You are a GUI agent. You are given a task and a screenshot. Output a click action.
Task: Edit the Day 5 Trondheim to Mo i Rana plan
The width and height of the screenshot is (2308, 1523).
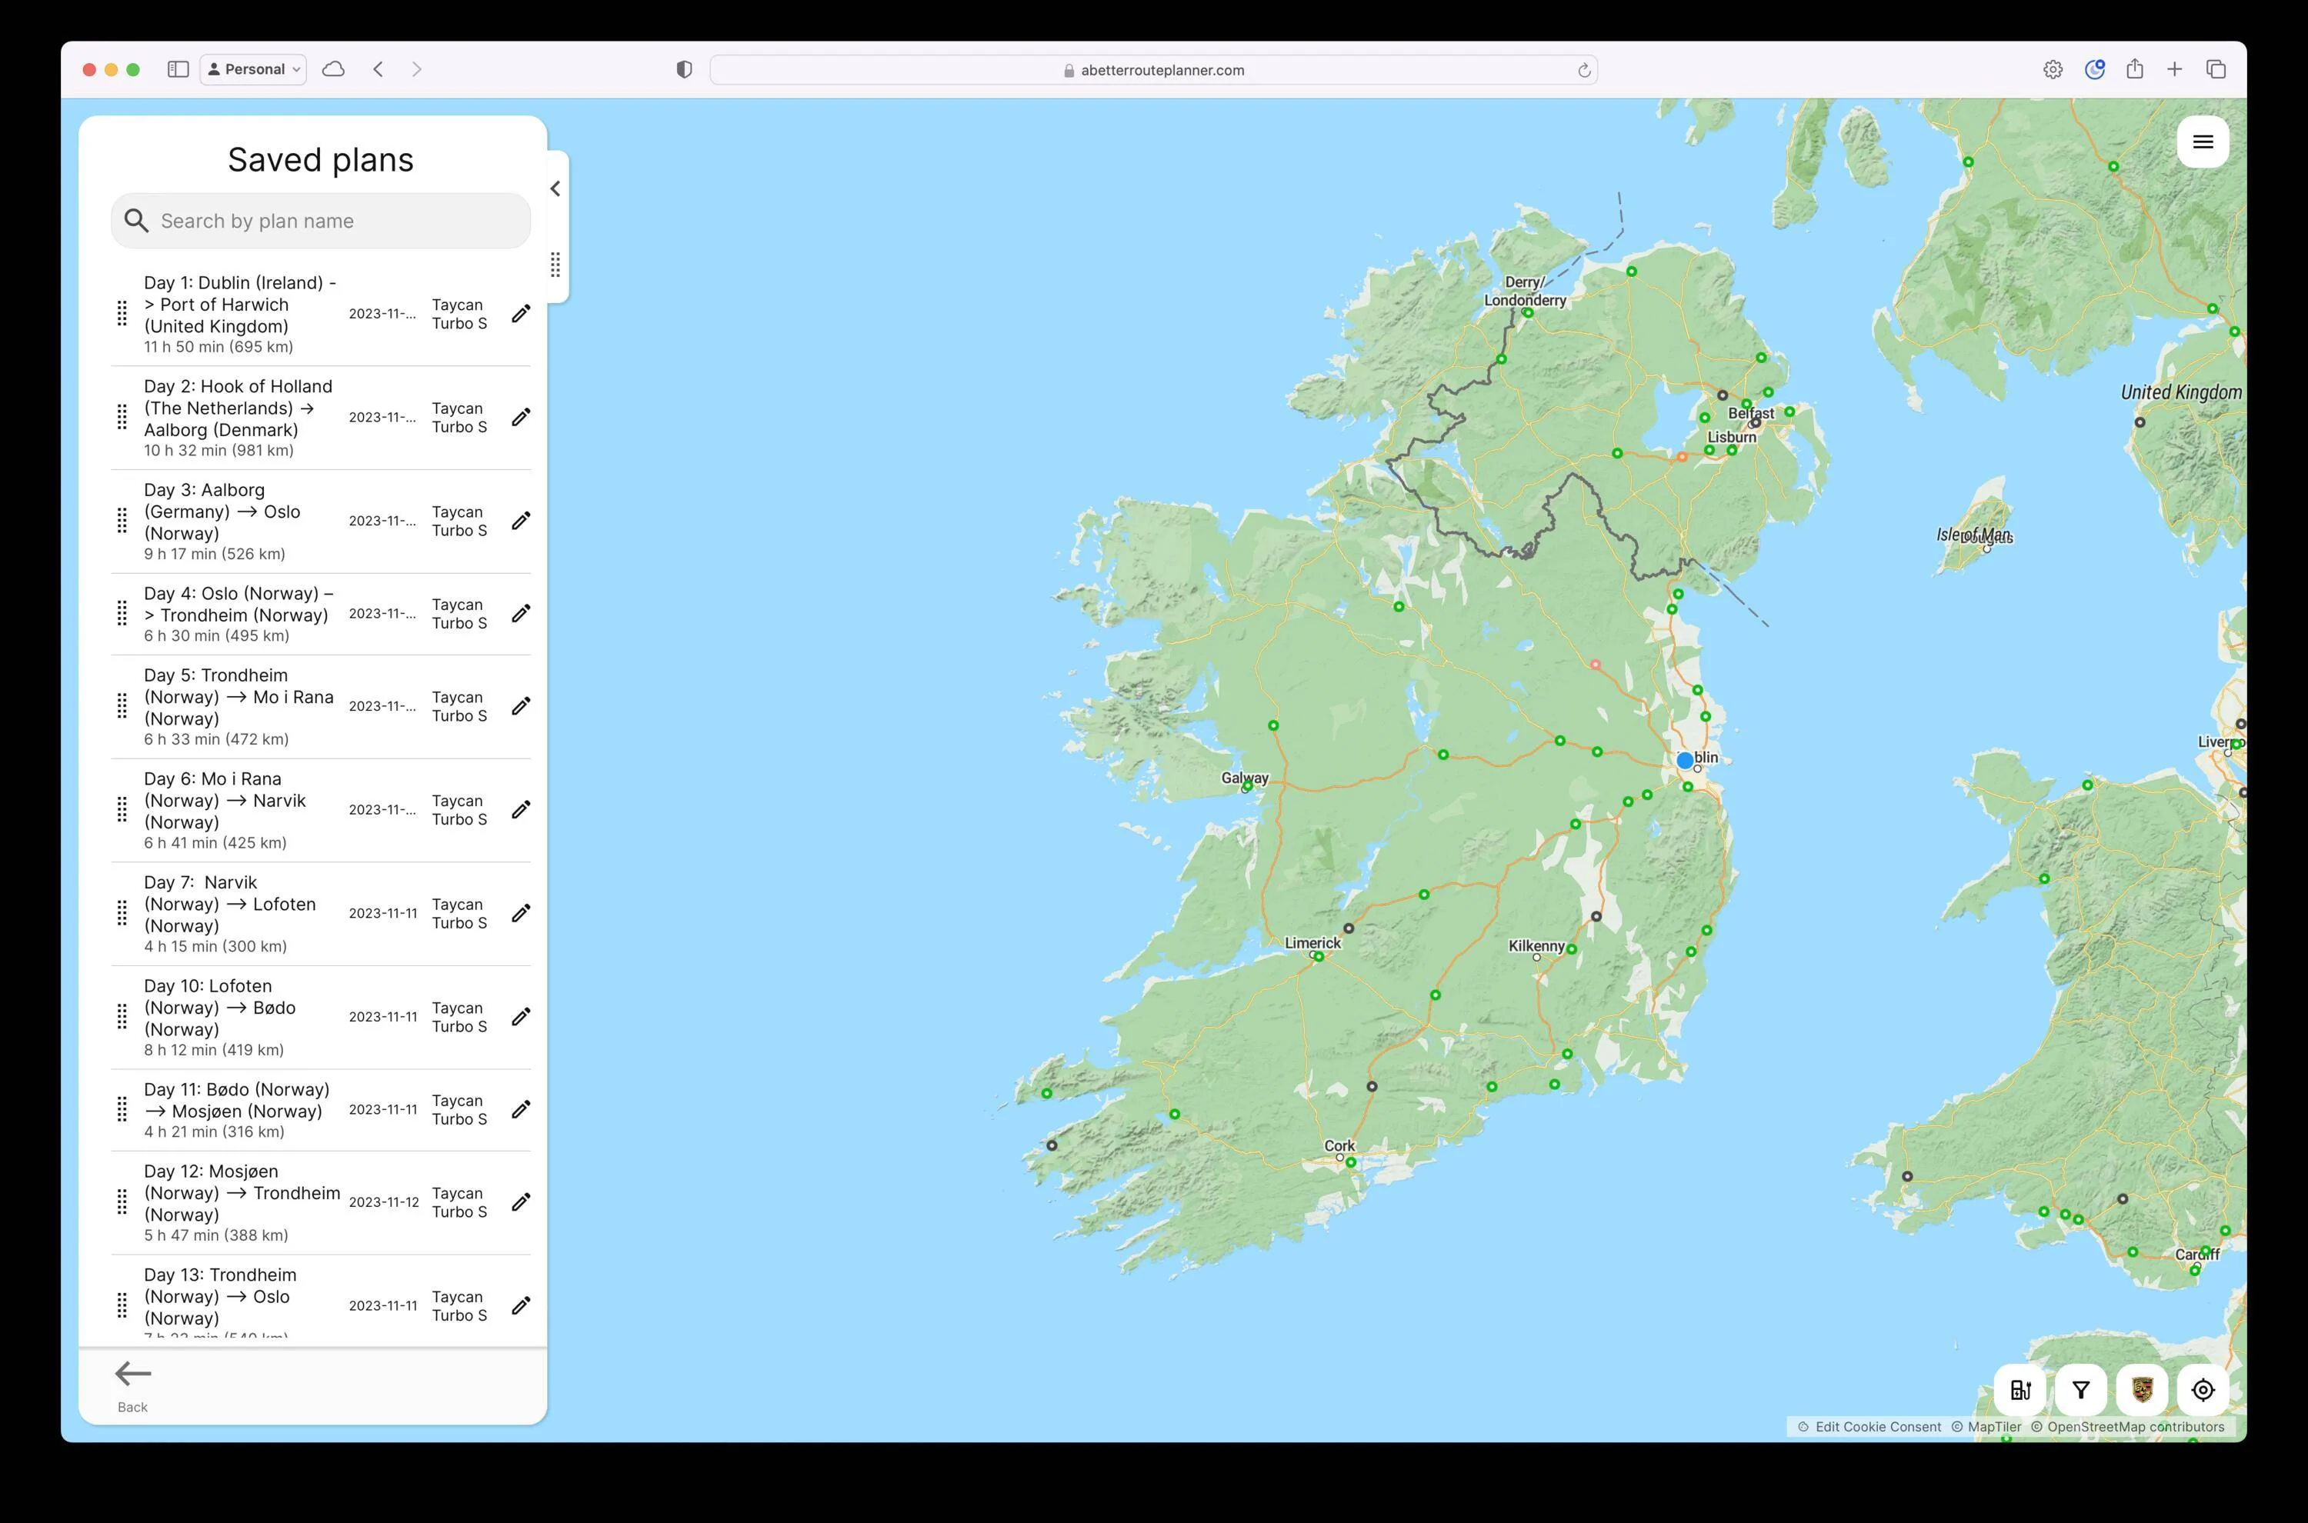point(521,706)
